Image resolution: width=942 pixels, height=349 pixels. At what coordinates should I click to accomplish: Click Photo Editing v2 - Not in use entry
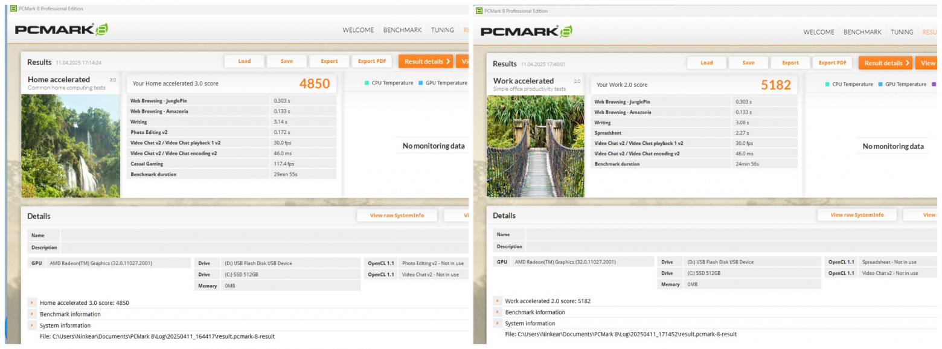pyautogui.click(x=434, y=263)
